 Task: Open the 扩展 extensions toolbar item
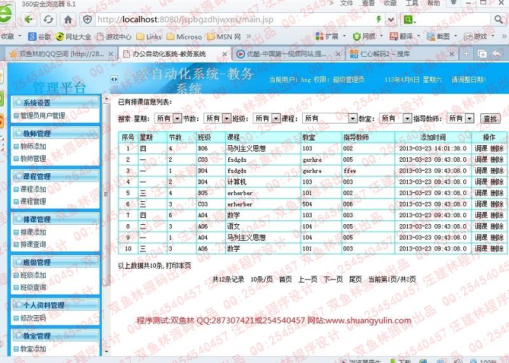(330, 36)
